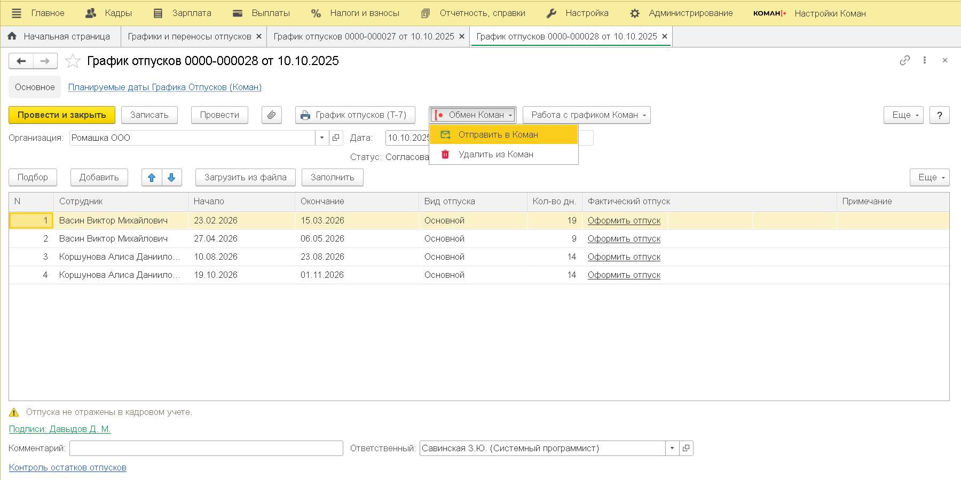Close the Графики и переносы отпусков tab
The width and height of the screenshot is (961, 480).
pyautogui.click(x=259, y=37)
